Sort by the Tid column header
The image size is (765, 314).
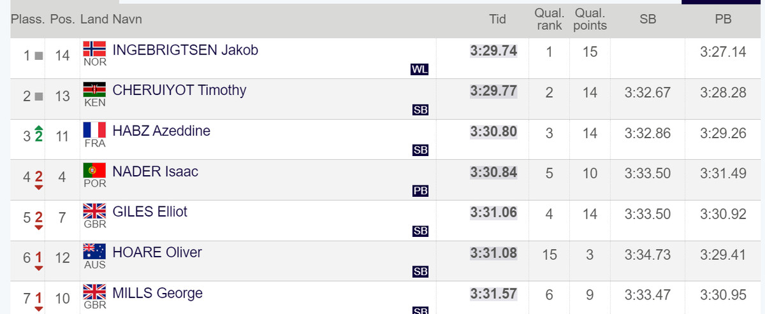pyautogui.click(x=497, y=19)
